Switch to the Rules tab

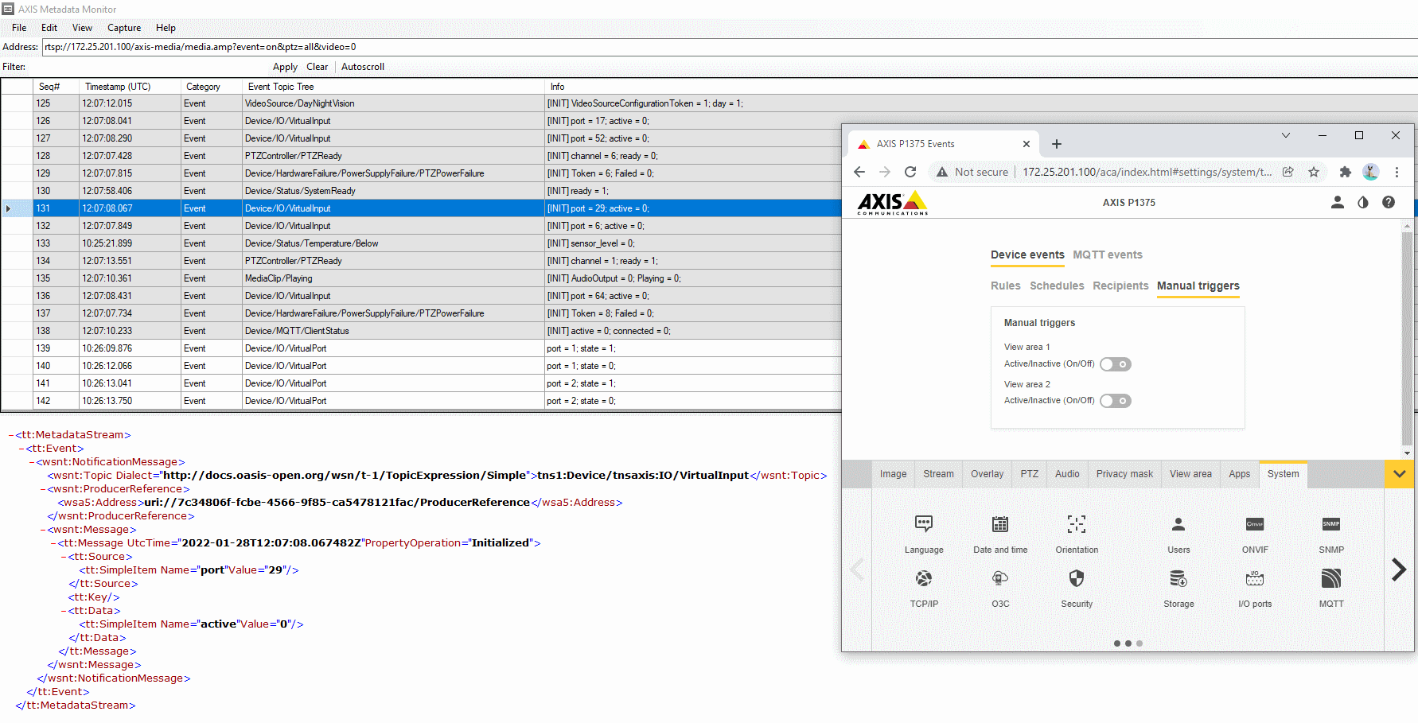1006,286
